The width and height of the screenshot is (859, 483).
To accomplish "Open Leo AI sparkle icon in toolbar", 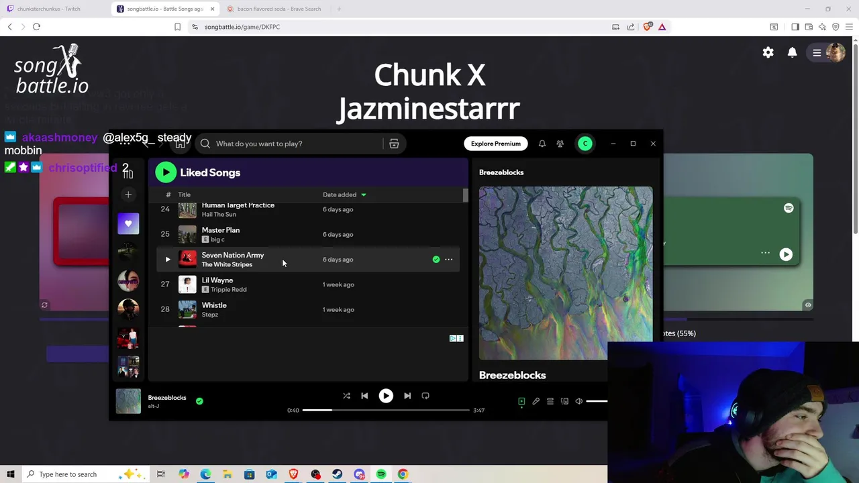I will (822, 27).
